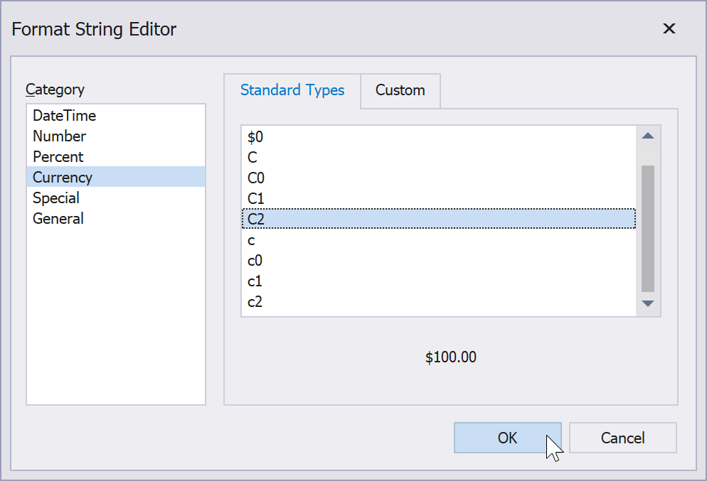
Task: Dismiss the dialog with Cancel
Action: click(622, 438)
